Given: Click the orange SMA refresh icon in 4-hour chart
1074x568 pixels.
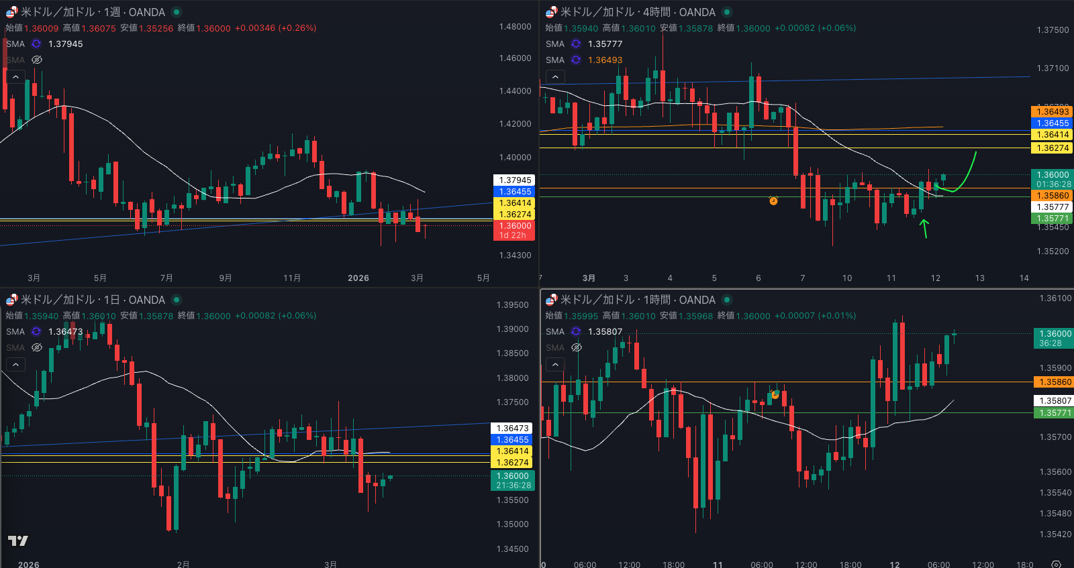Looking at the screenshot, I should click(576, 60).
